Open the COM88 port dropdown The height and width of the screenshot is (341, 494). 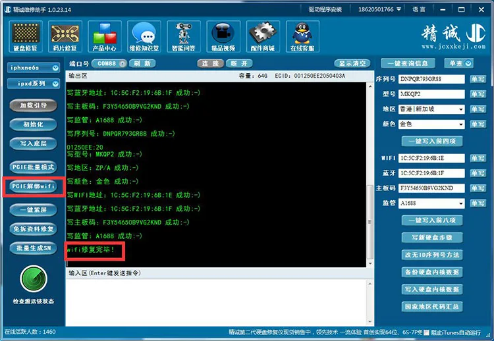[x=123, y=64]
